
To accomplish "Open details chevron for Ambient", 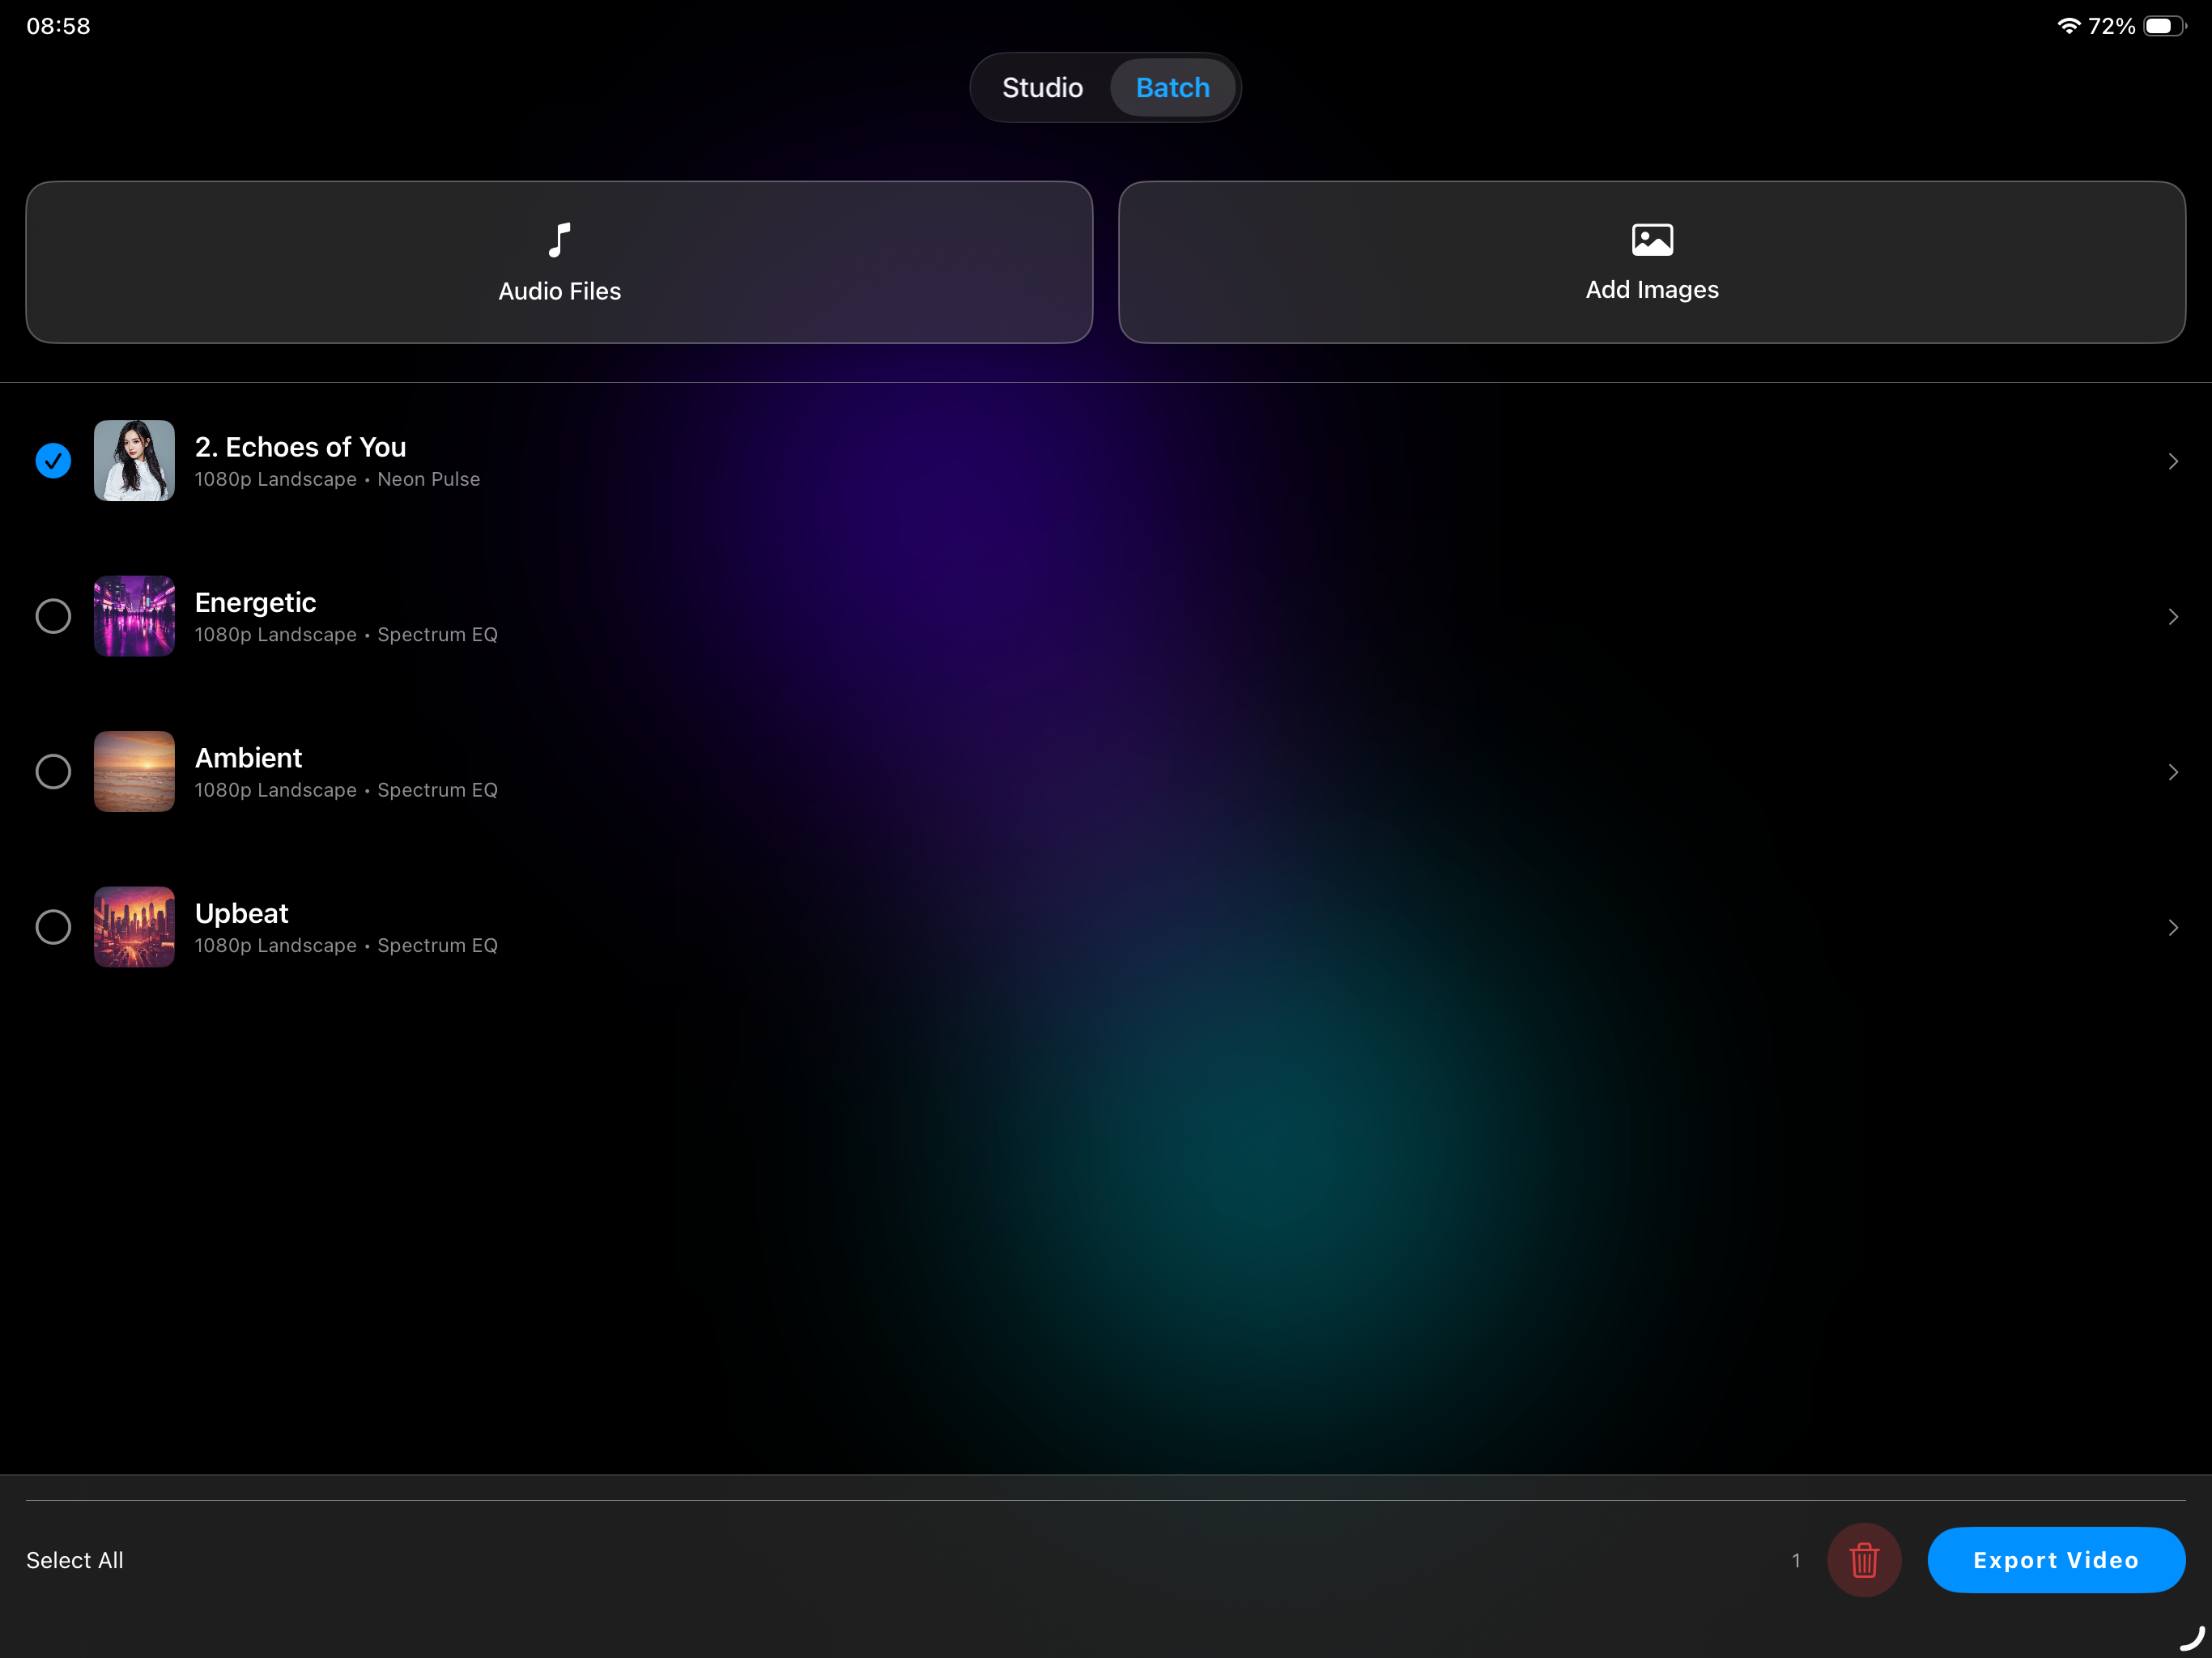I will pyautogui.click(x=2172, y=772).
